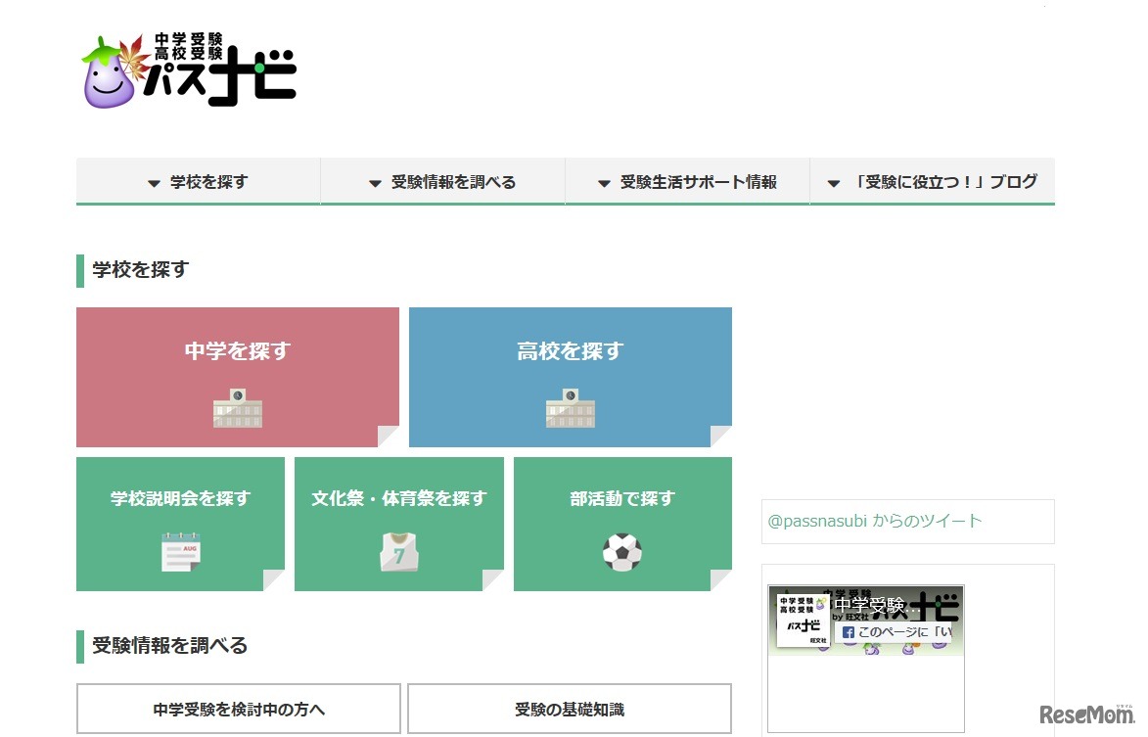
Task: Open 受験の基礎知識 button
Action: 570,709
